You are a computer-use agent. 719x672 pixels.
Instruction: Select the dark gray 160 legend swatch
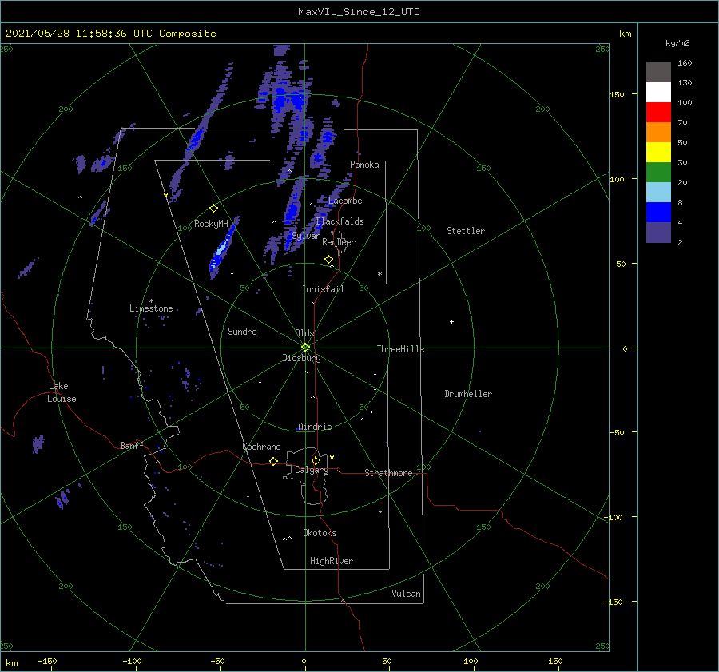tap(658, 73)
